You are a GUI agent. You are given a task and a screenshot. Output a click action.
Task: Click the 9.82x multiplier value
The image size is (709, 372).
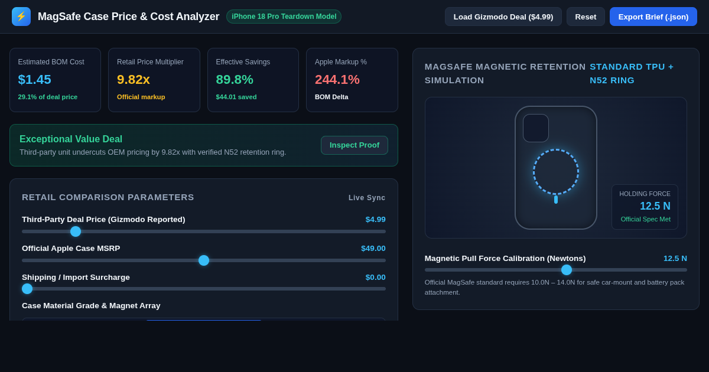134,79
